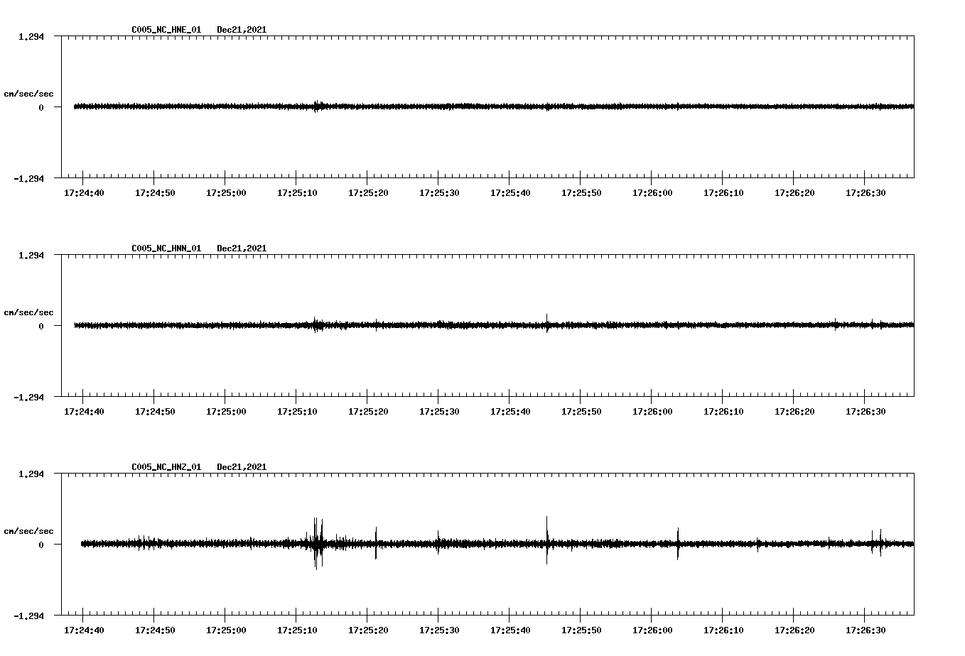
Task: Click the largest HNZ spike cluster near 17:25:13
Action: point(318,544)
